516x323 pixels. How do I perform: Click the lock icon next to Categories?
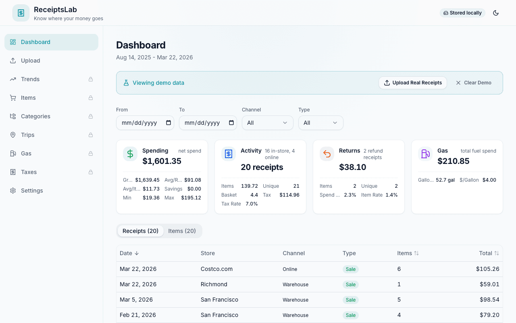[90, 116]
